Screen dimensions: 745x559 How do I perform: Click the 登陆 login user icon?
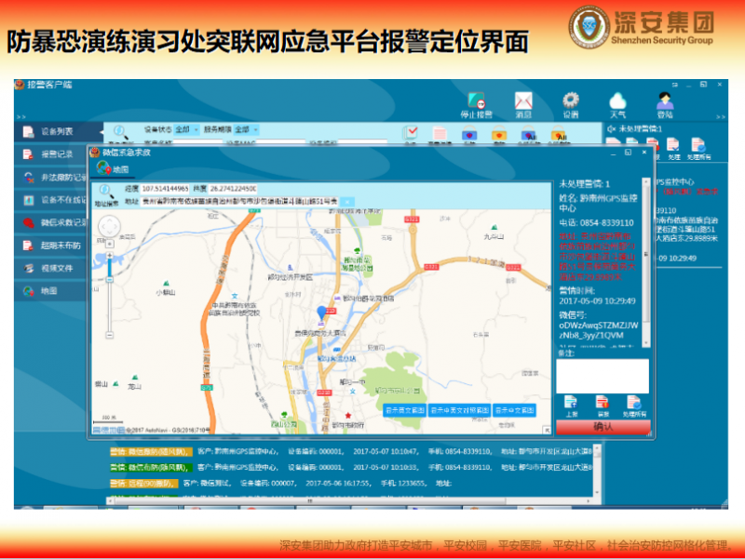tap(664, 101)
